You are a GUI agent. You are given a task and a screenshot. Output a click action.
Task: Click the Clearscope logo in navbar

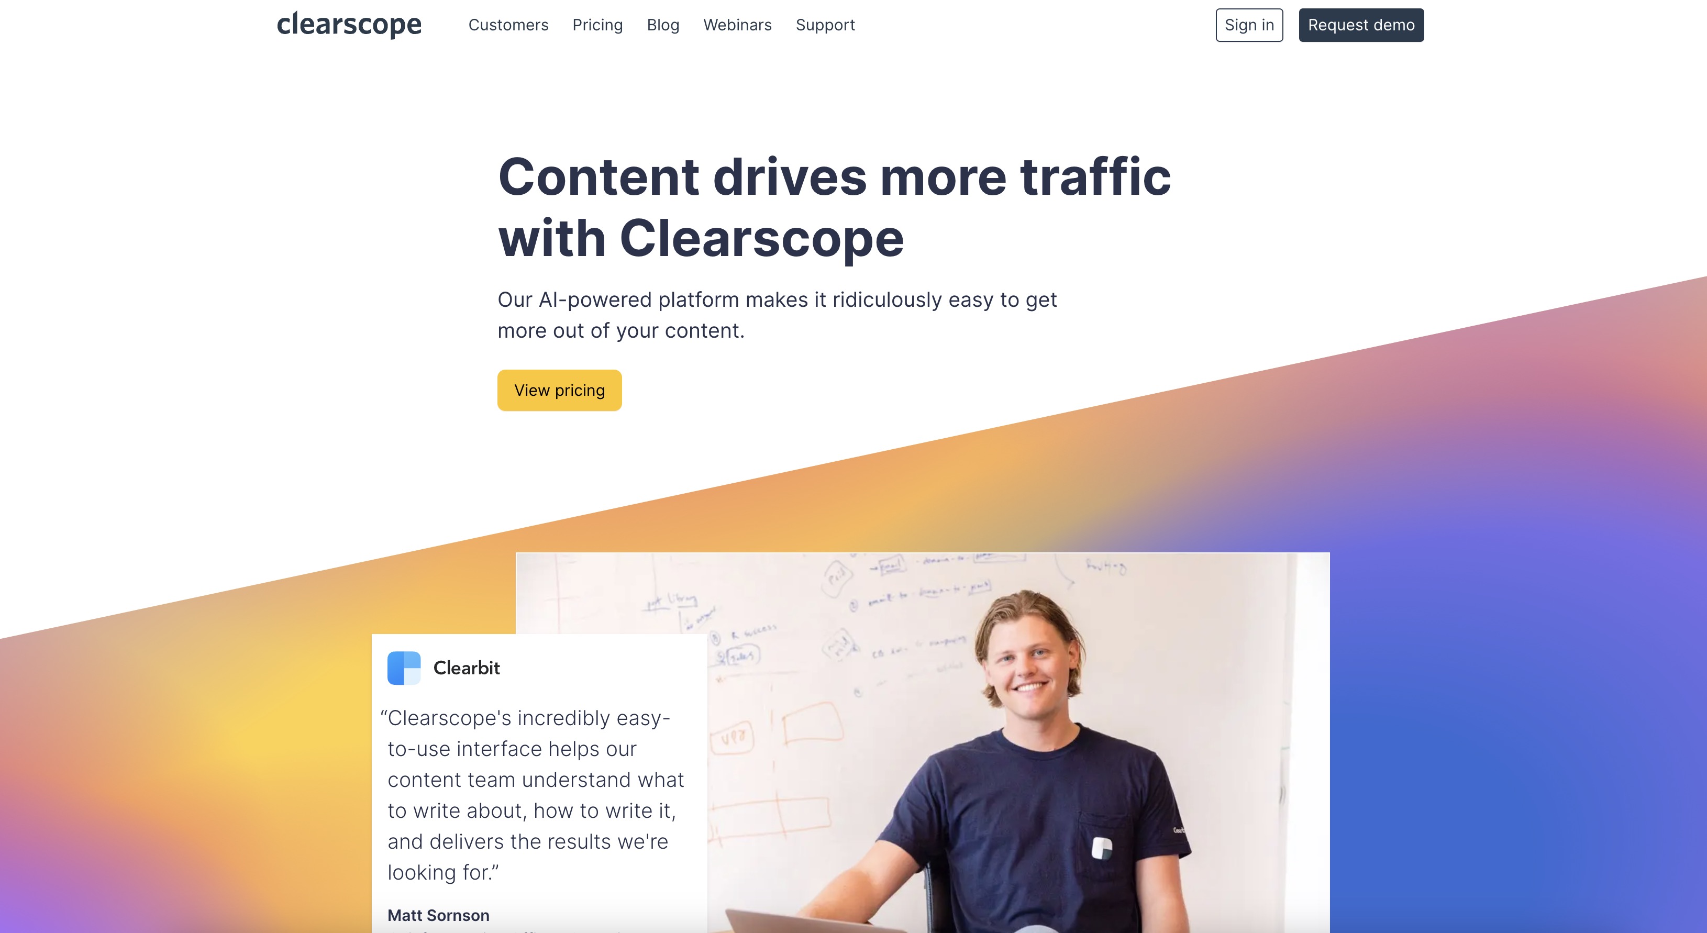pyautogui.click(x=348, y=24)
